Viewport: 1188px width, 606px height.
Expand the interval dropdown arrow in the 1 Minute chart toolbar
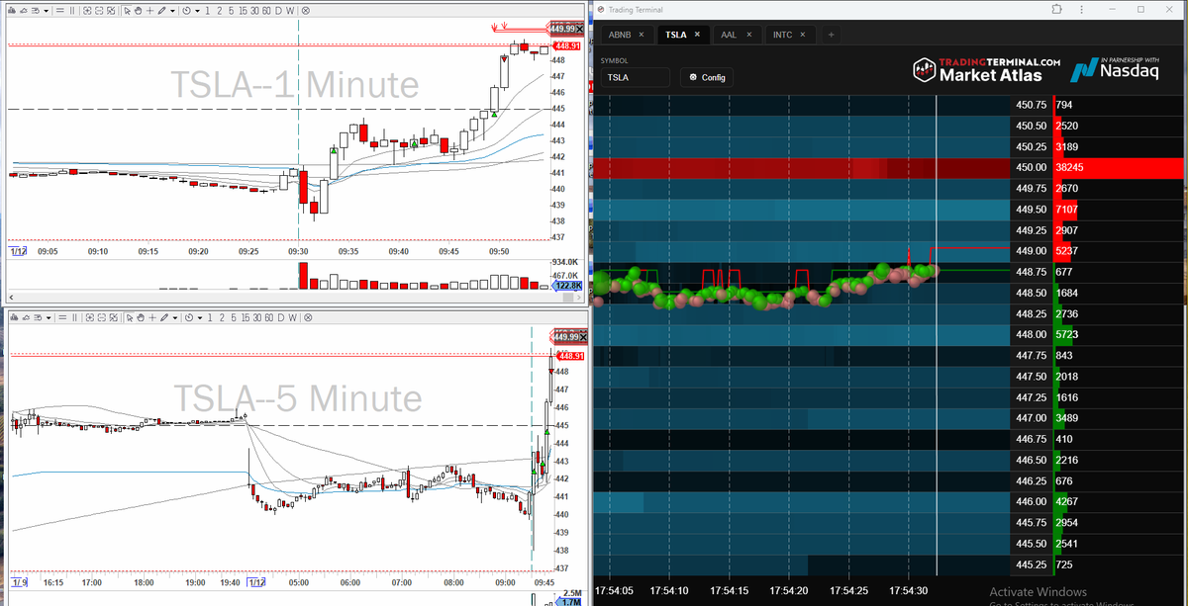tap(197, 11)
